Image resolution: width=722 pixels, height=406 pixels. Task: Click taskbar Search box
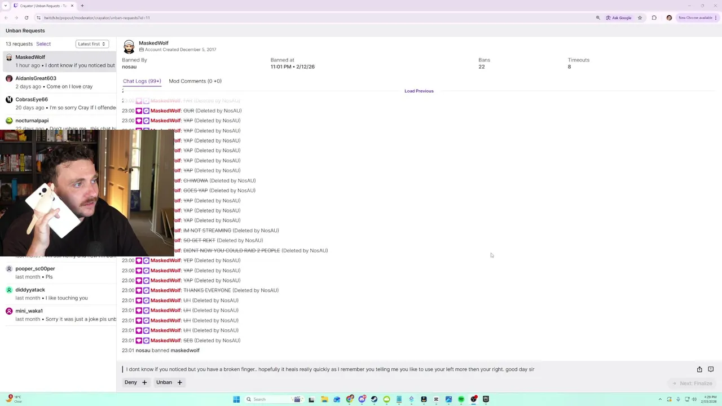click(x=274, y=399)
